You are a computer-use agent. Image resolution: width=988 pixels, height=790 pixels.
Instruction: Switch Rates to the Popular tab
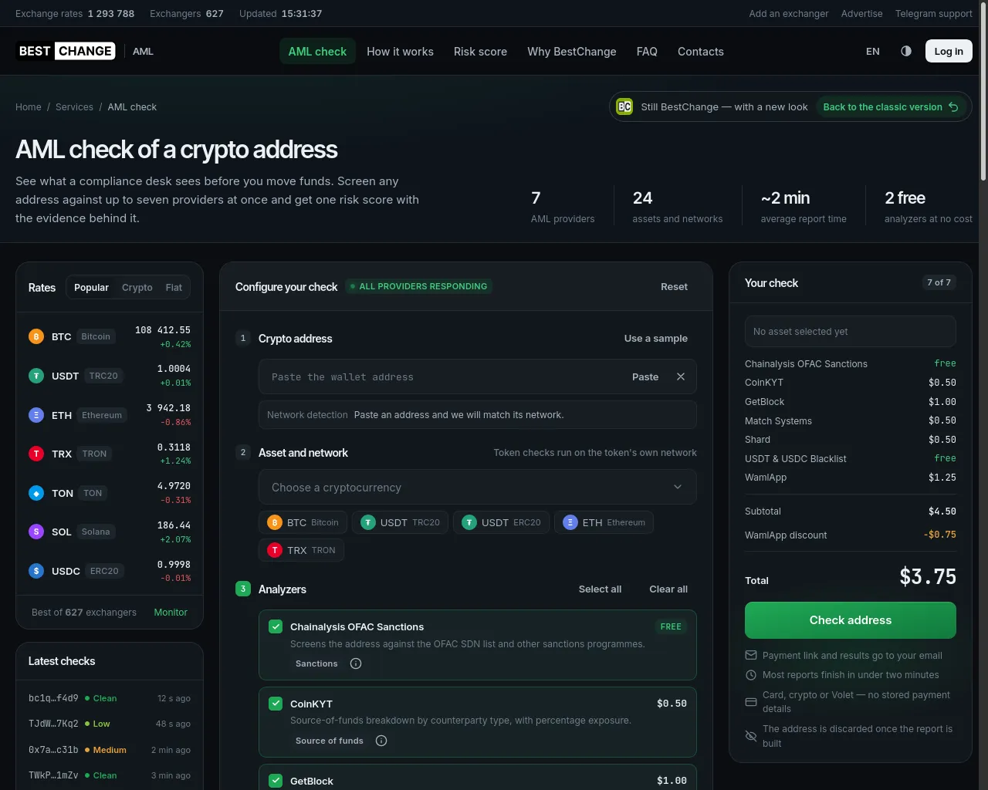coord(91,287)
